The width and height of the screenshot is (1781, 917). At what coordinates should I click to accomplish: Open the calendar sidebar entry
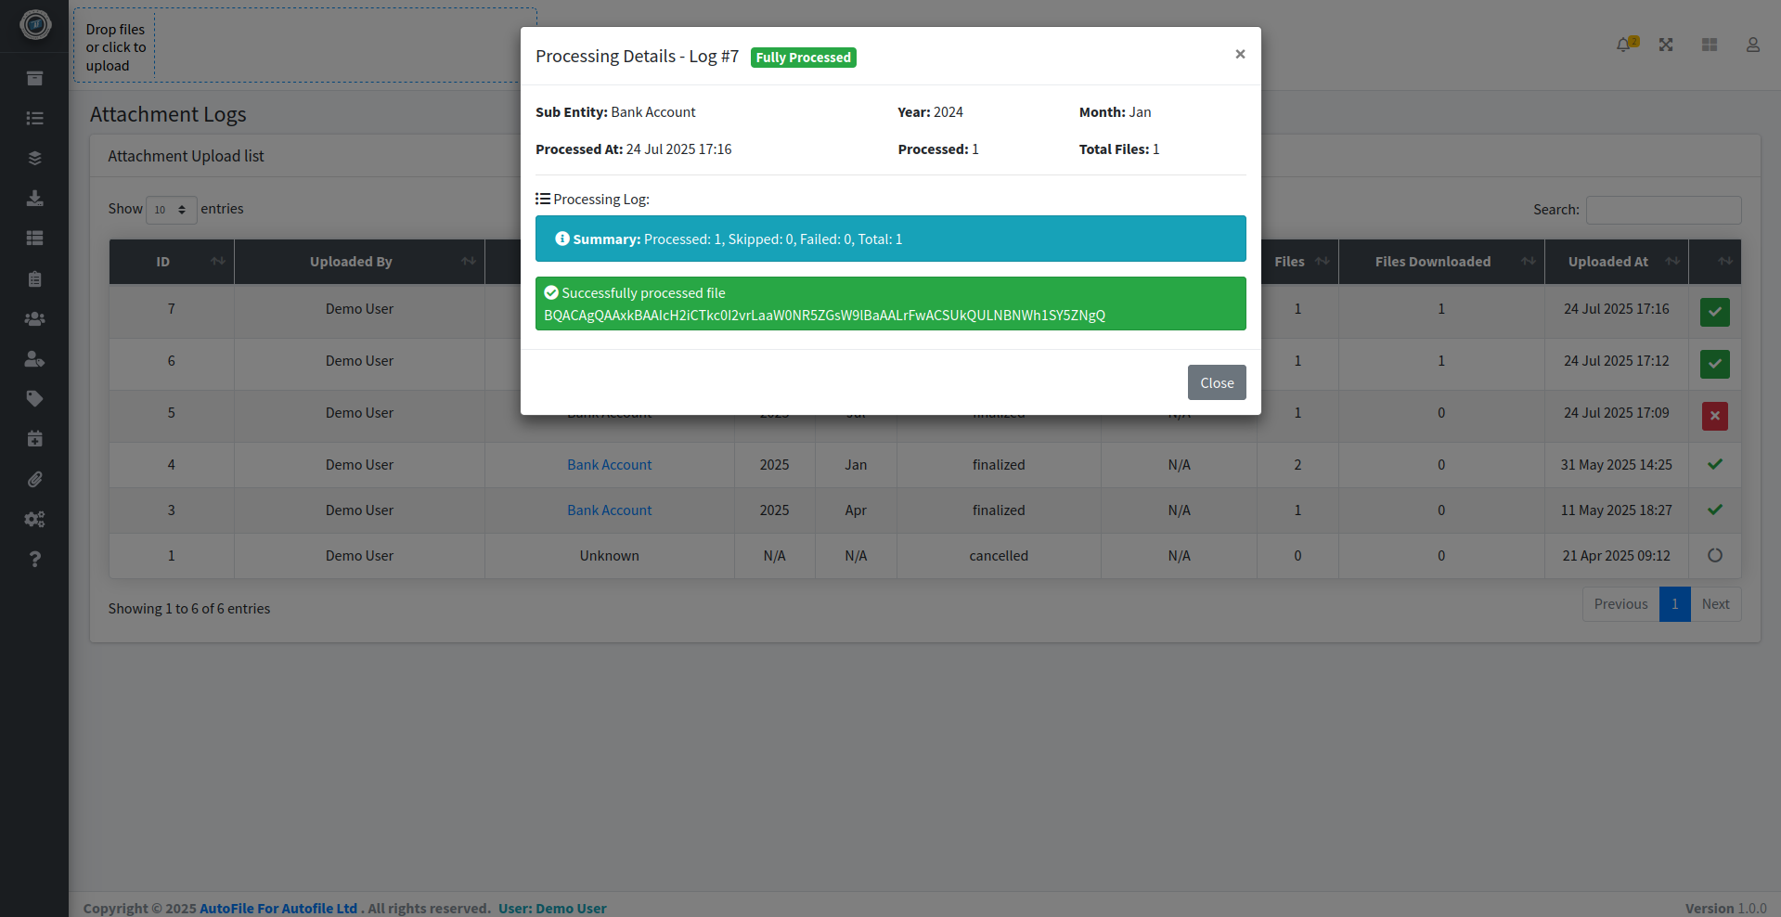coord(34,438)
